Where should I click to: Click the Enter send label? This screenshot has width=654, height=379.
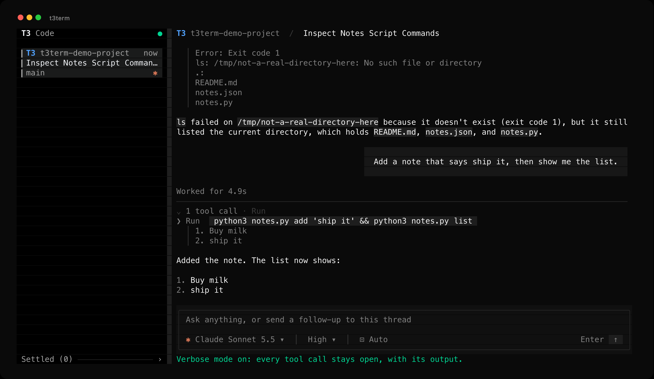click(592, 339)
